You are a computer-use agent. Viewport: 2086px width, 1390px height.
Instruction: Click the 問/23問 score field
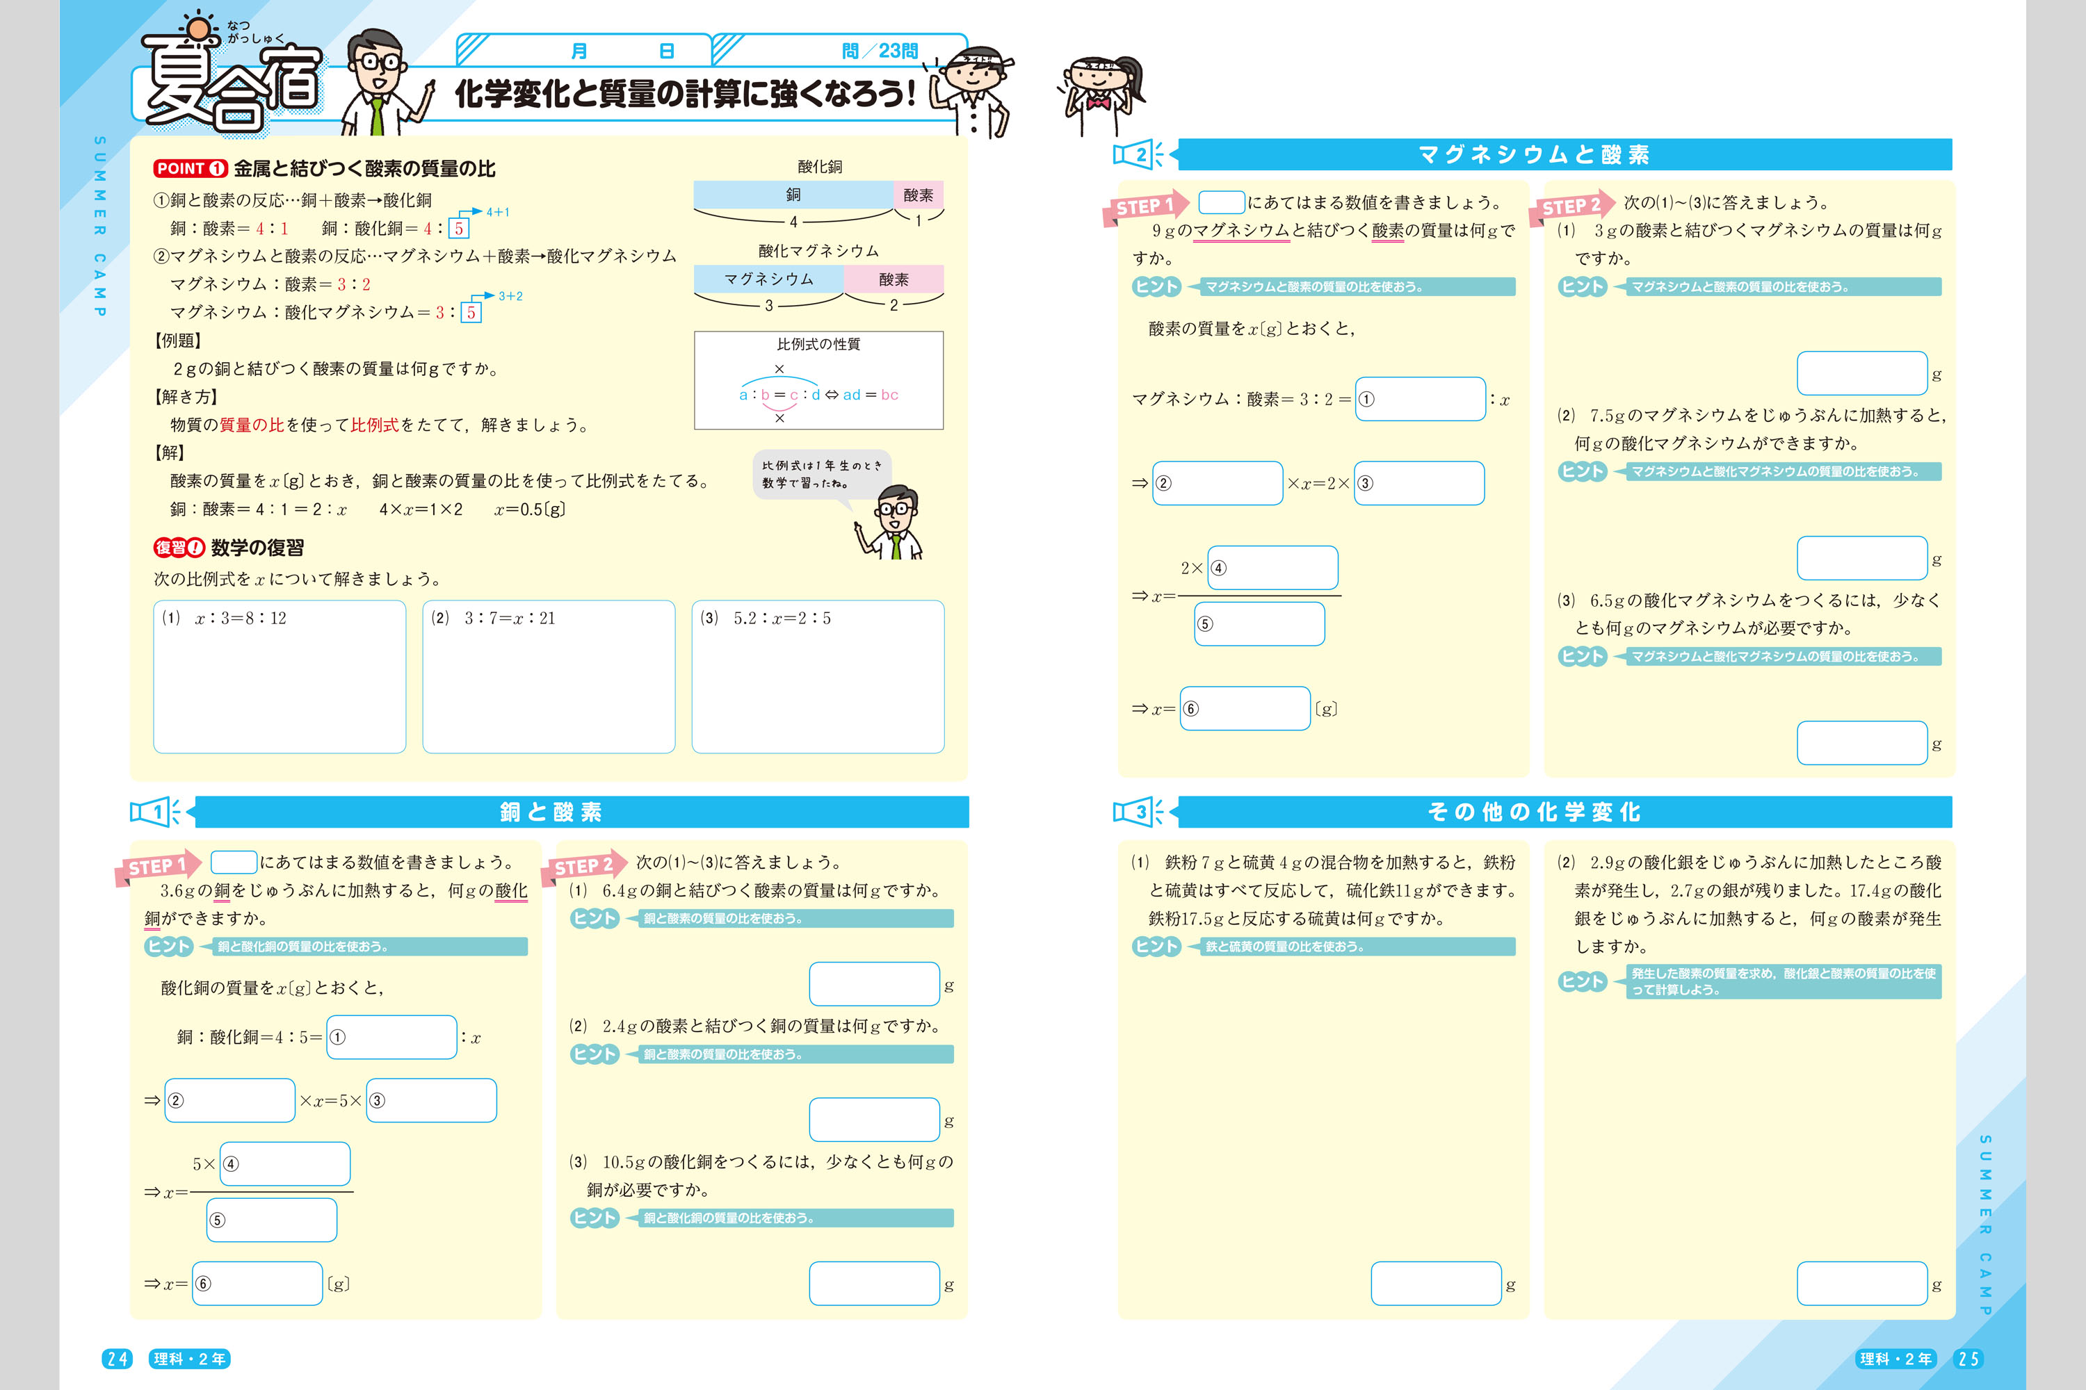(839, 51)
